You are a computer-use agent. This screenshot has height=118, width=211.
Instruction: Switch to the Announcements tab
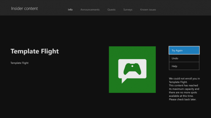(90, 10)
